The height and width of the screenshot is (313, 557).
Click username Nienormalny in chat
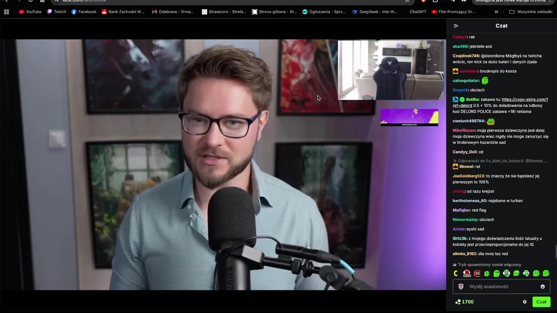[x=465, y=220]
